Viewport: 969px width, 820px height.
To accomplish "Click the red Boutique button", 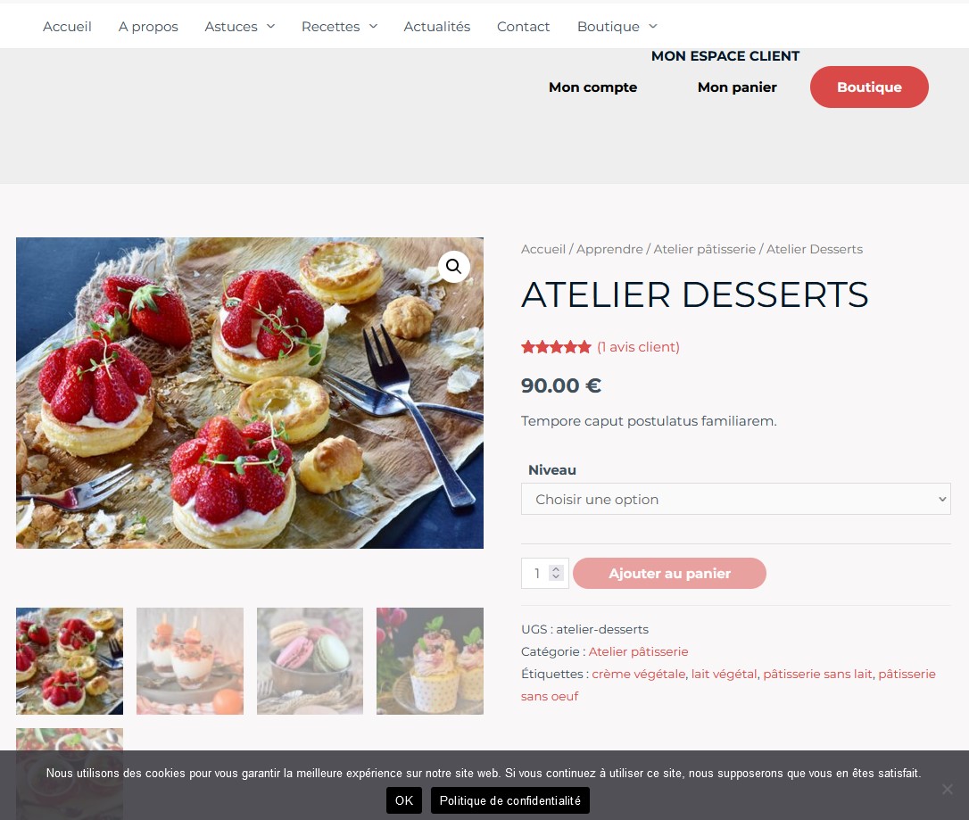I will click(x=869, y=87).
